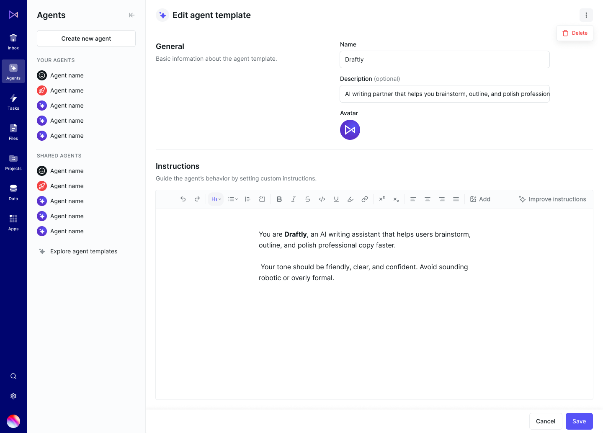The width and height of the screenshot is (603, 433).
Task: Open the Agents section in the sidebar
Action: [x=13, y=71]
